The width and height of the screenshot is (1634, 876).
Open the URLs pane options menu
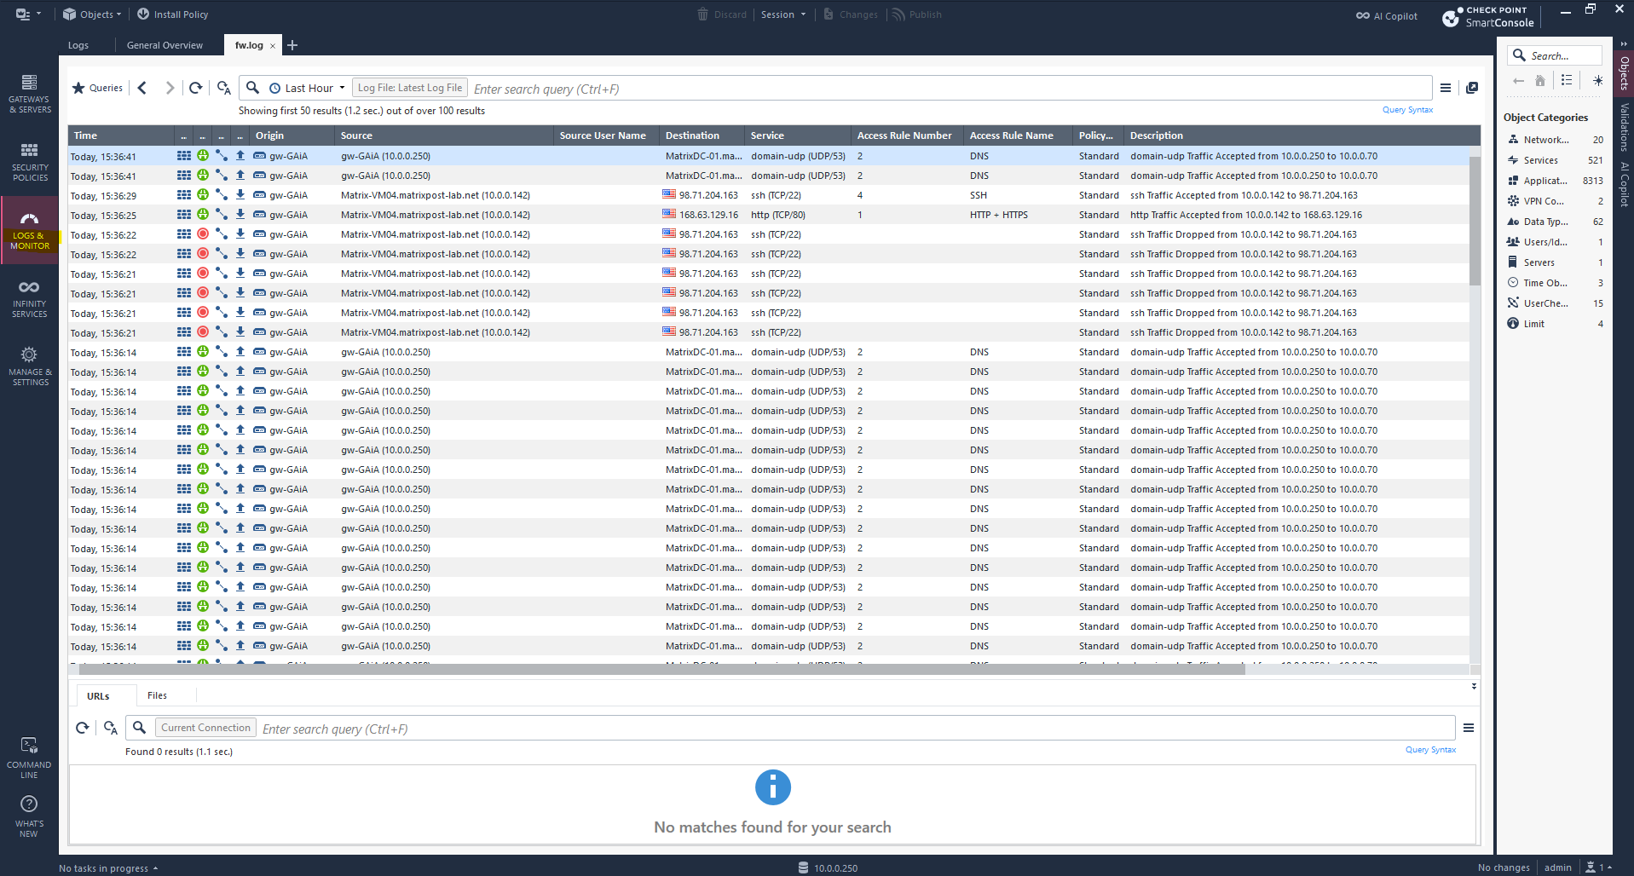click(1469, 728)
